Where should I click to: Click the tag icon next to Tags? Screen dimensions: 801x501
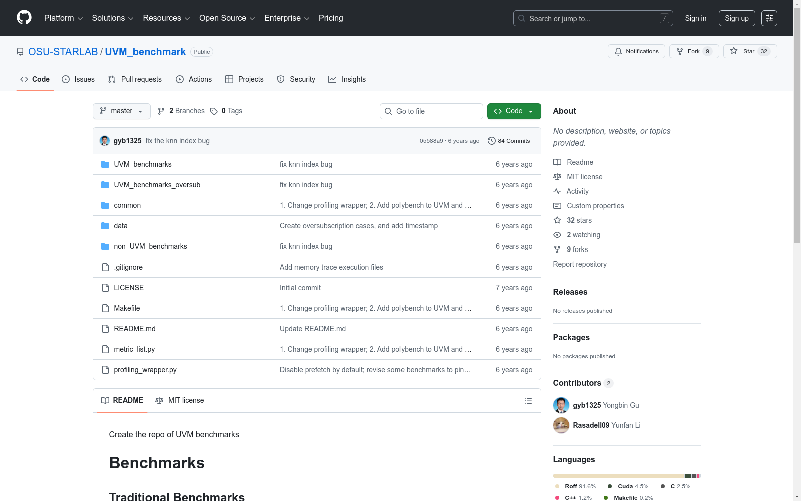click(214, 111)
